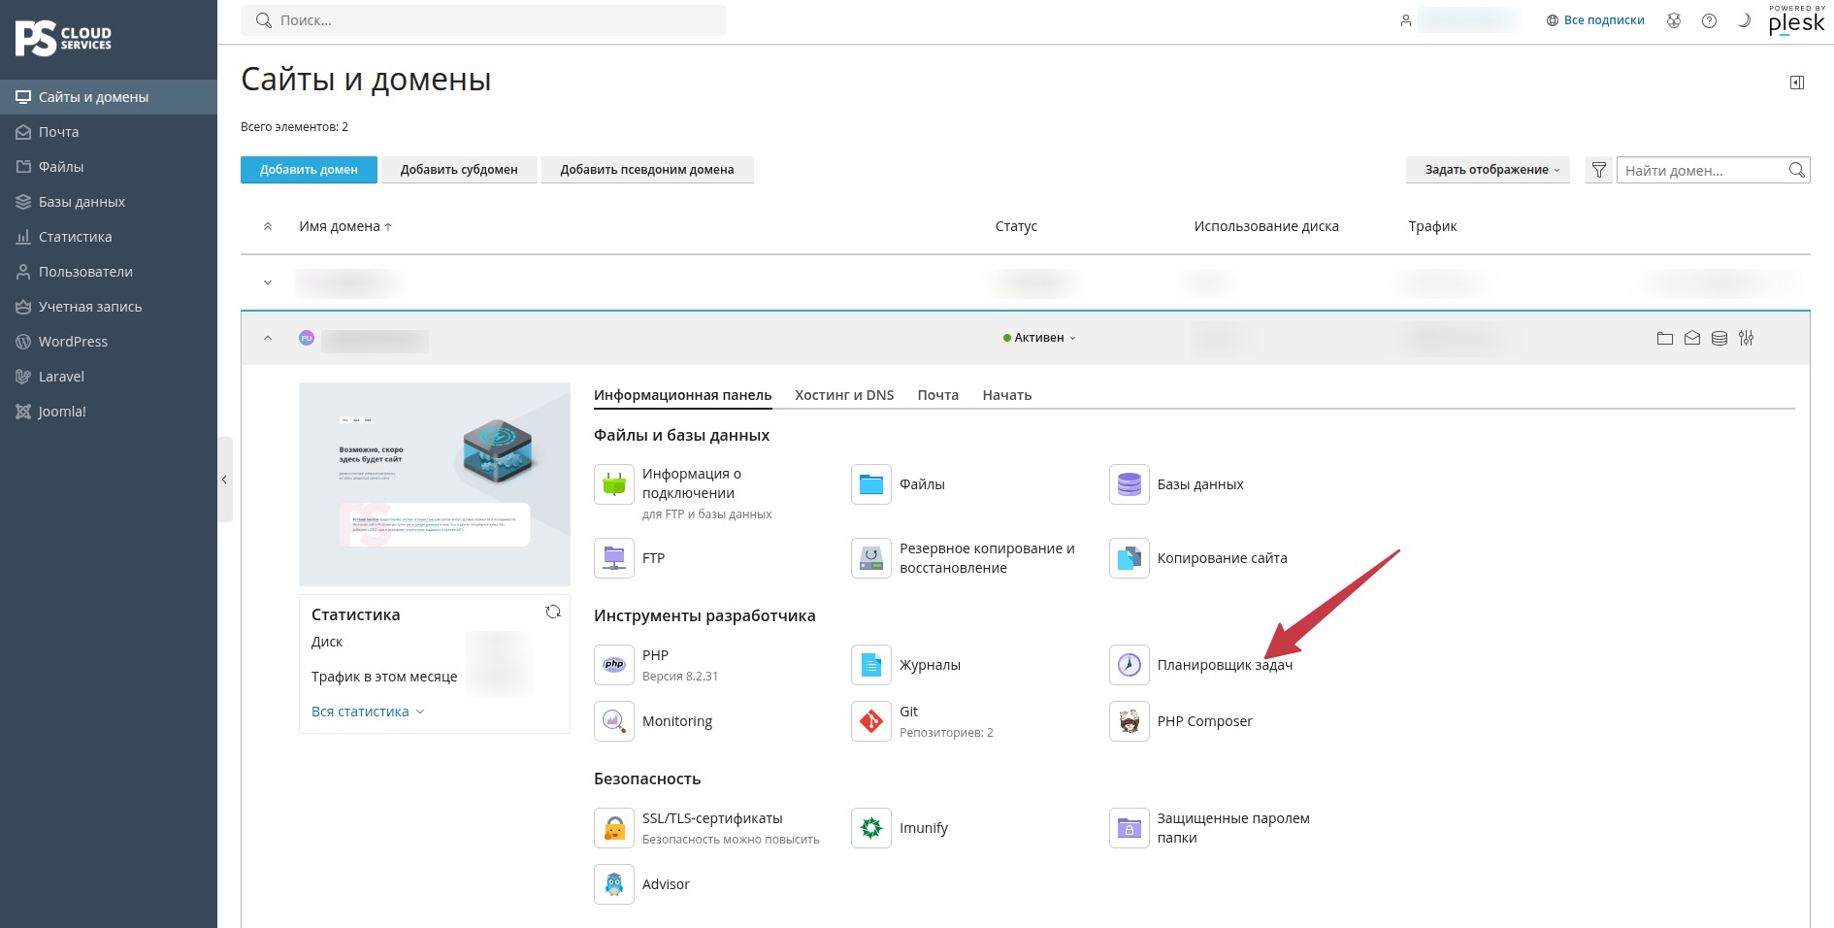Open the SSL/TLS-сертификаты lock icon

(613, 828)
